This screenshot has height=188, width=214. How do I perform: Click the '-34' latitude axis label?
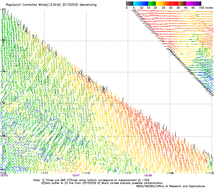(x=3, y=71)
